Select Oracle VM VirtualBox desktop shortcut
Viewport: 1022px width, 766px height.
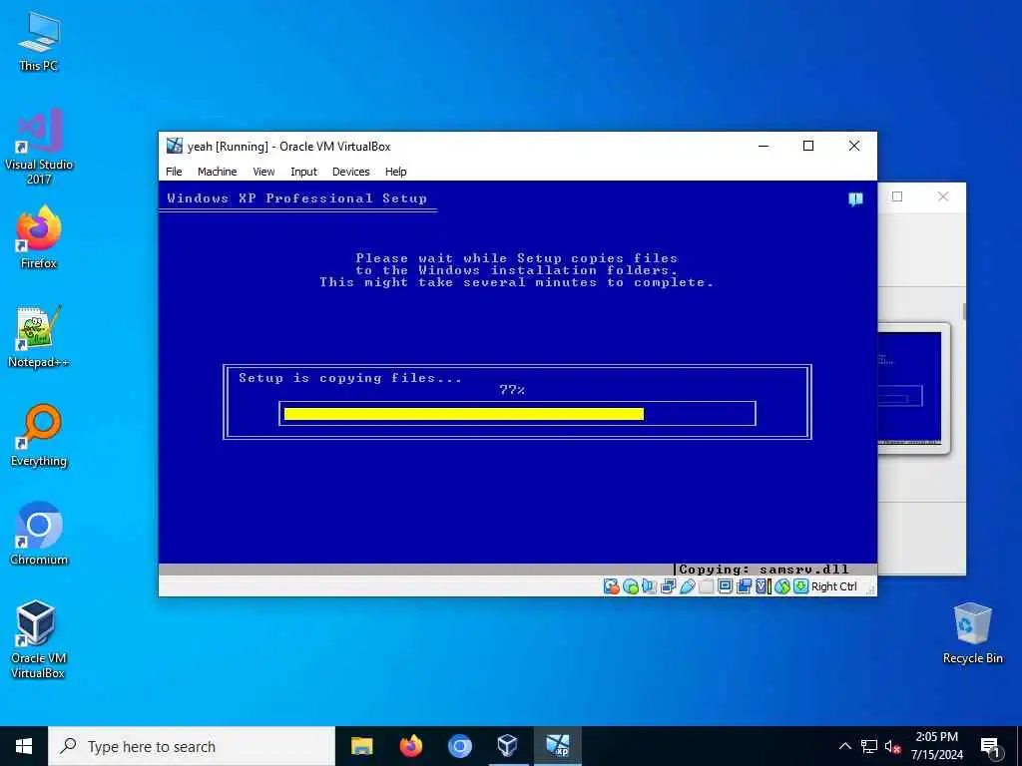[x=37, y=639]
